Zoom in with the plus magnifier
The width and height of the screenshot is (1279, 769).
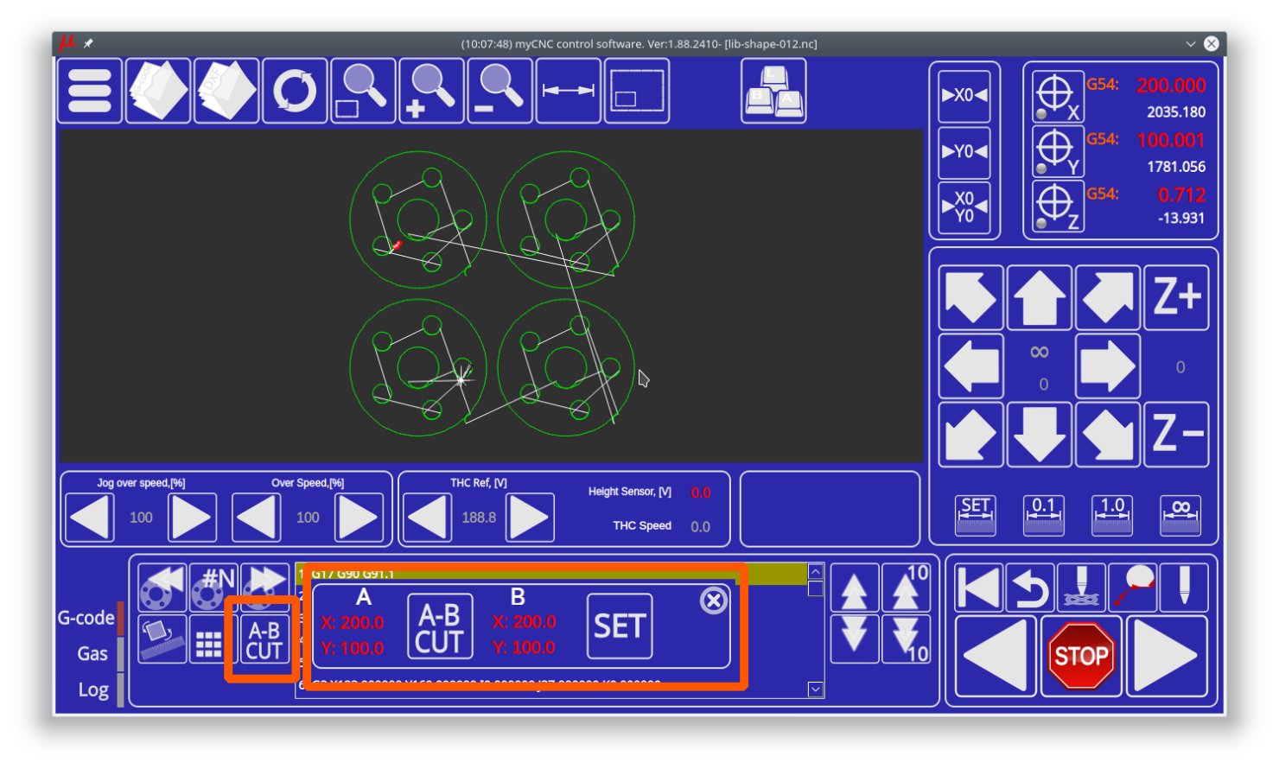click(x=431, y=91)
